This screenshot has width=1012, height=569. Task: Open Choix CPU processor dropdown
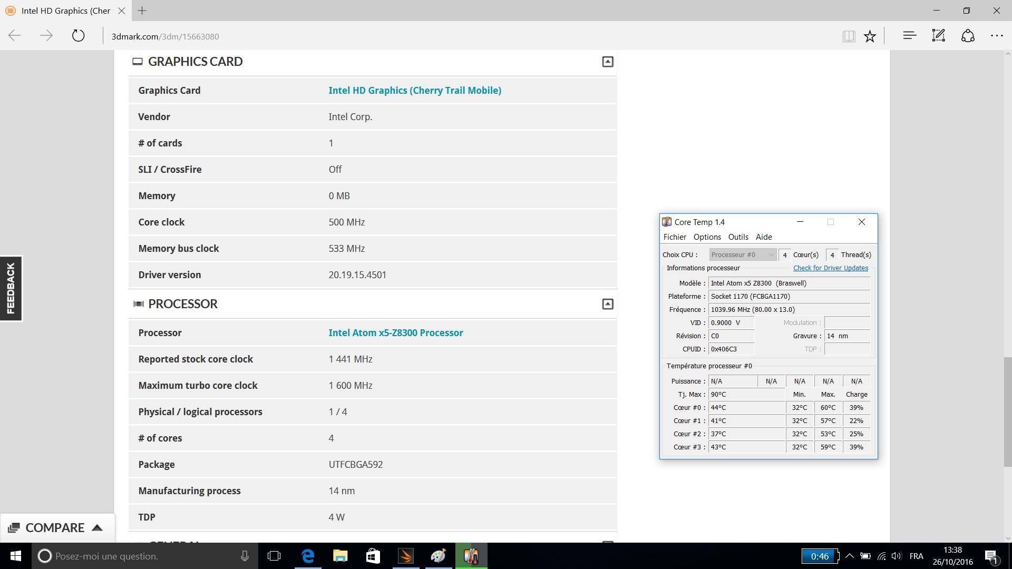(x=742, y=255)
